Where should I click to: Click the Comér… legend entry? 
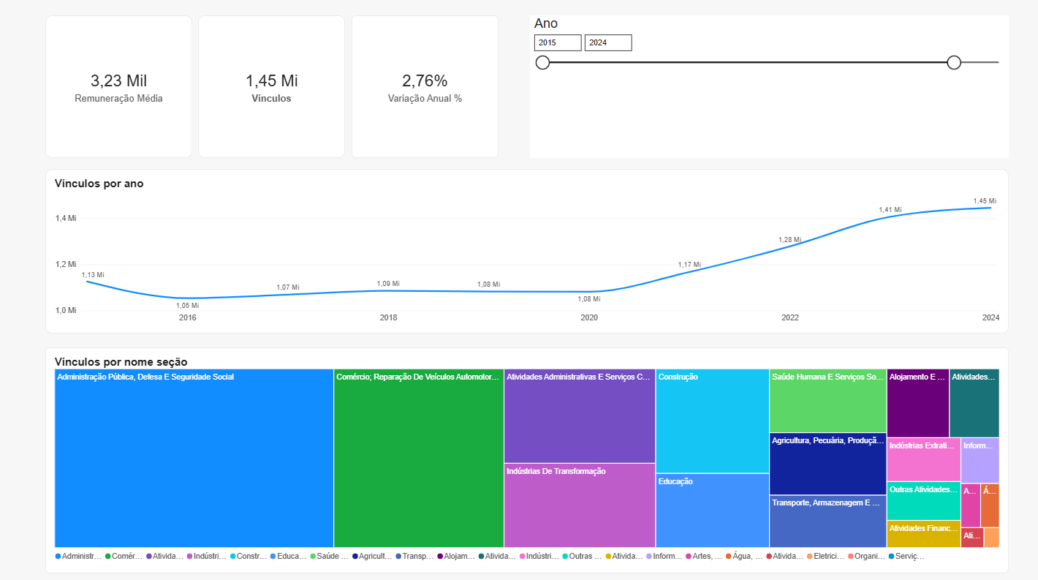124,557
